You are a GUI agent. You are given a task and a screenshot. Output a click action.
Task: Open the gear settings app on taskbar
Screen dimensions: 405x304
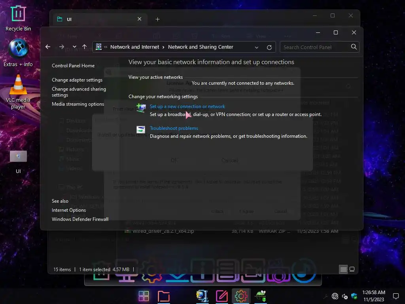[241, 296]
